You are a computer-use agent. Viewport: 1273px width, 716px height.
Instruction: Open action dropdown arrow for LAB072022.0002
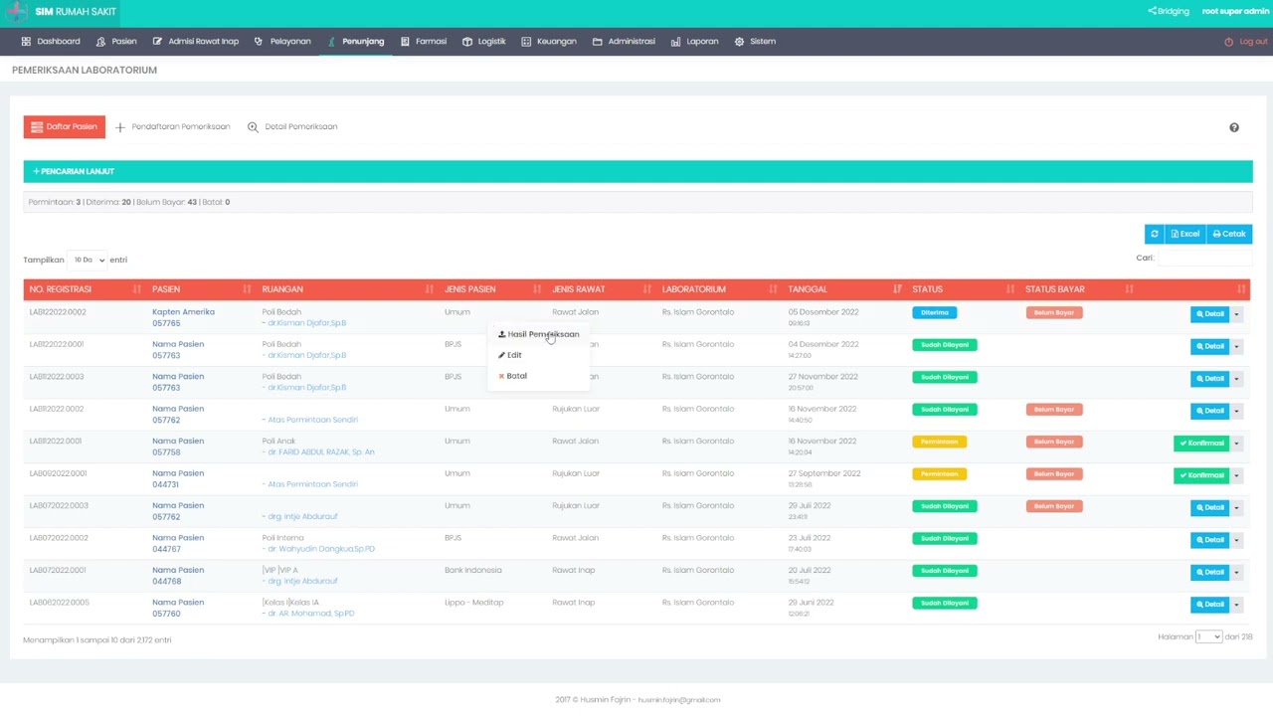tap(1236, 540)
